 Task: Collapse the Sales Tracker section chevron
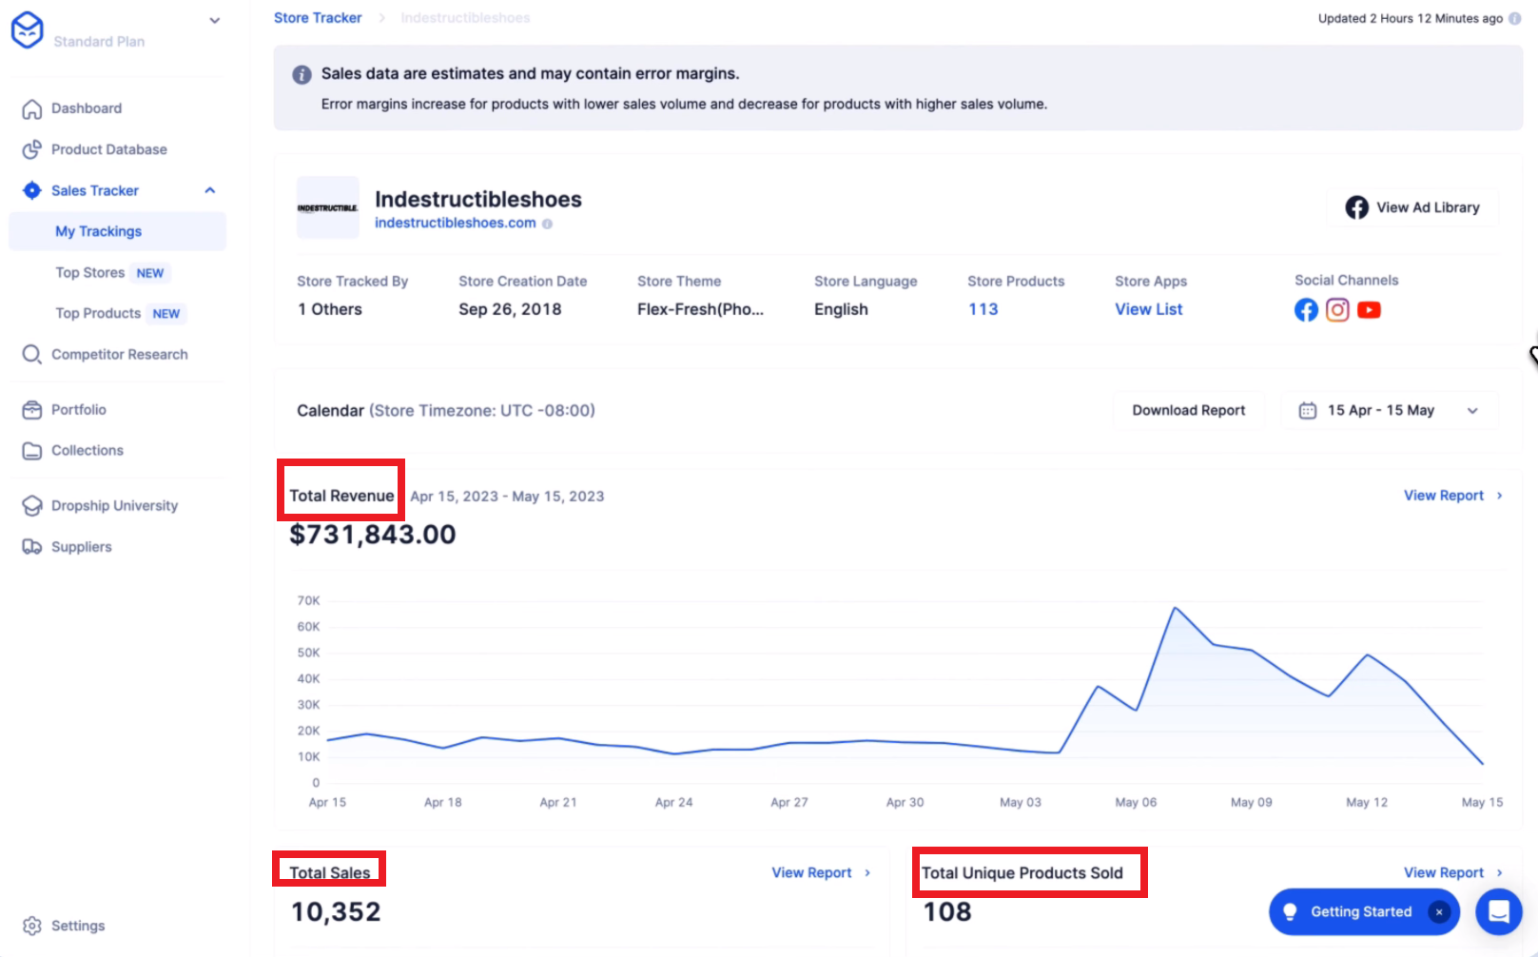point(210,190)
